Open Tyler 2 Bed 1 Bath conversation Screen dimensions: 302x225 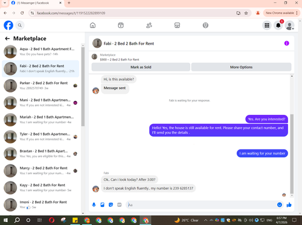[40, 137]
